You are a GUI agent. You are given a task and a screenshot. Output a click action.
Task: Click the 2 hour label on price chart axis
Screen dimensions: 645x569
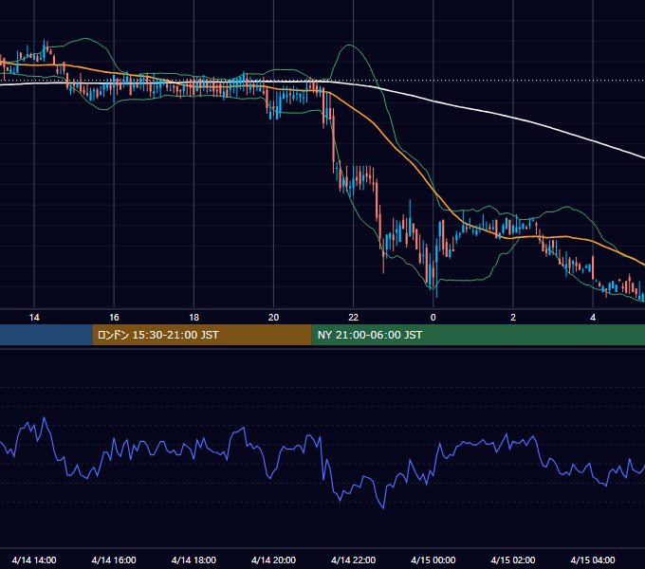pyautogui.click(x=513, y=318)
